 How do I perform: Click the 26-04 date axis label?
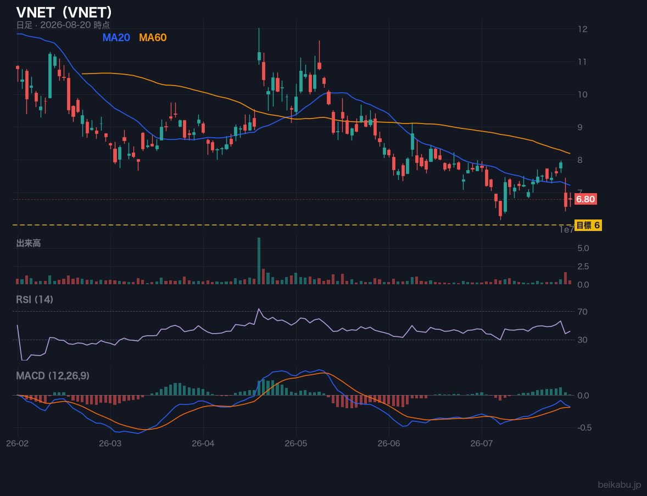(203, 444)
